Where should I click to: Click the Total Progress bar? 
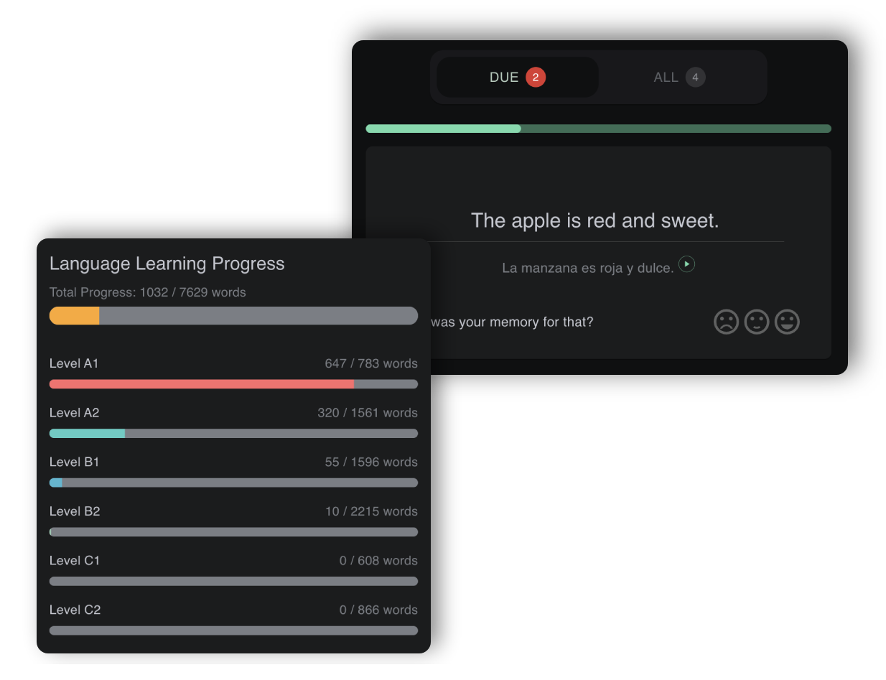pos(233,315)
